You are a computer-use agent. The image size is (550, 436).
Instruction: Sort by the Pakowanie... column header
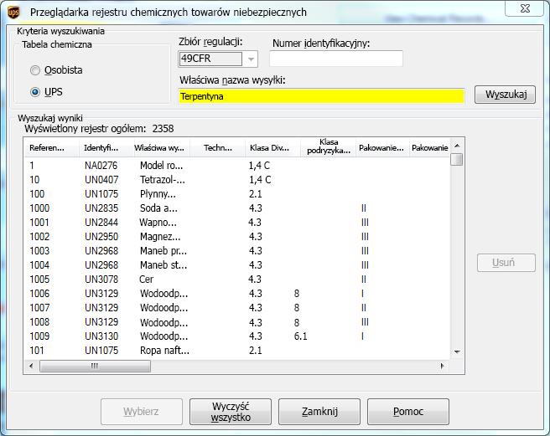(382, 148)
